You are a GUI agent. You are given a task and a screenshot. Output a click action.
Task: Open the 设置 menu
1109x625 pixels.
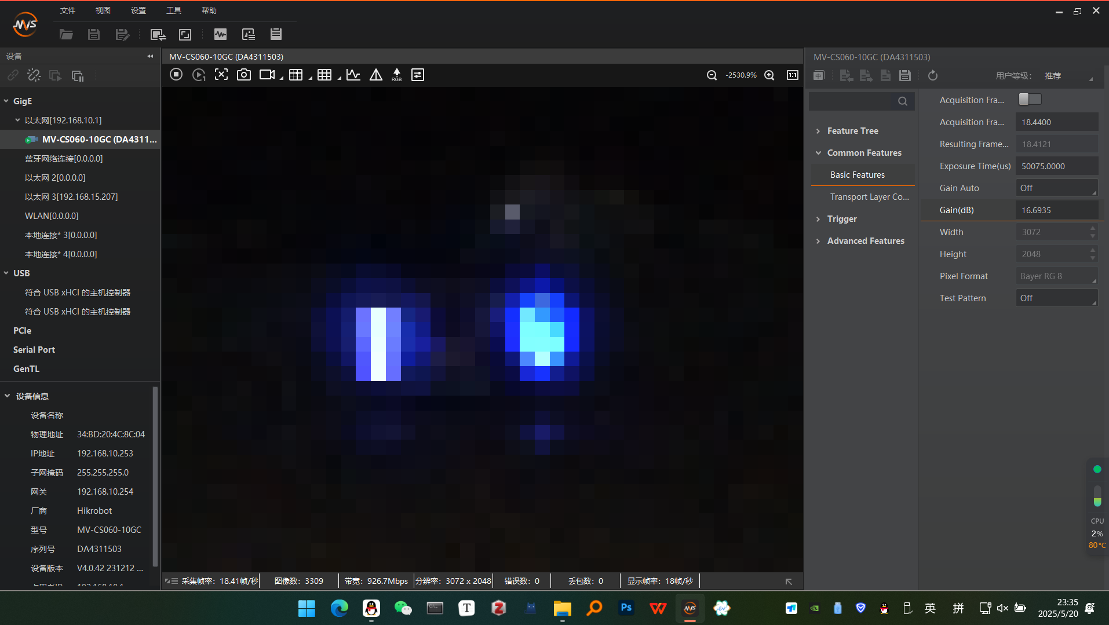(x=138, y=10)
